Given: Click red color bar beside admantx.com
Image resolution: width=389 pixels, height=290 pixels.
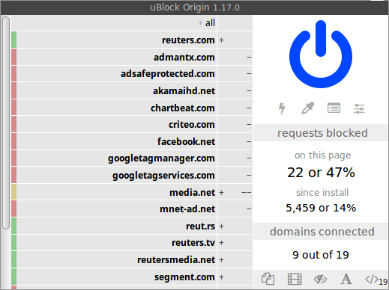Looking at the screenshot, I should tap(14, 57).
